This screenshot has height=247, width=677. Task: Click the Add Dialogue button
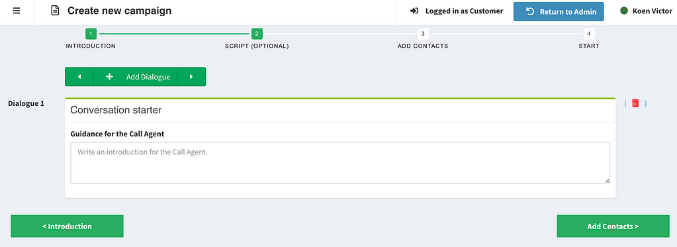(x=136, y=76)
